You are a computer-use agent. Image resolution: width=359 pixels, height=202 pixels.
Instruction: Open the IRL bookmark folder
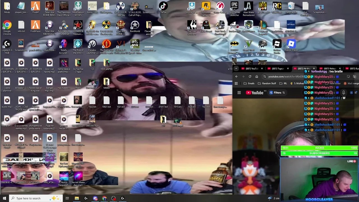coord(283,83)
